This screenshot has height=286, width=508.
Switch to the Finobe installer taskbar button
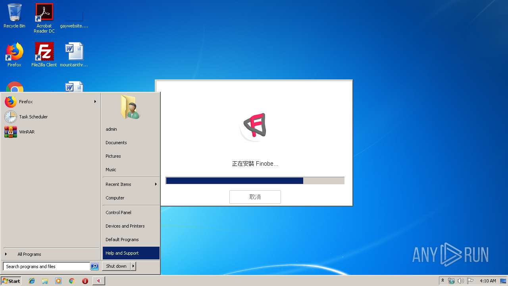click(x=99, y=281)
